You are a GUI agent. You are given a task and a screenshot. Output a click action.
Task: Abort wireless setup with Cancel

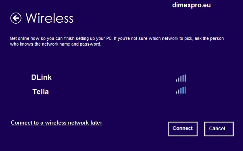219,129
